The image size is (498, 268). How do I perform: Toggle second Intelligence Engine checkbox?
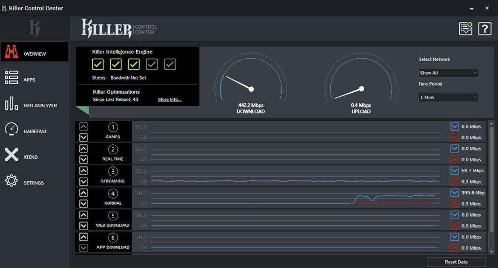[x=115, y=64]
